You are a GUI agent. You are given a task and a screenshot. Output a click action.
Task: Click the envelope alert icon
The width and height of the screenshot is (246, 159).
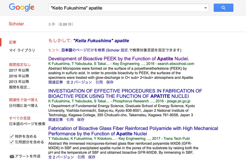12,156
